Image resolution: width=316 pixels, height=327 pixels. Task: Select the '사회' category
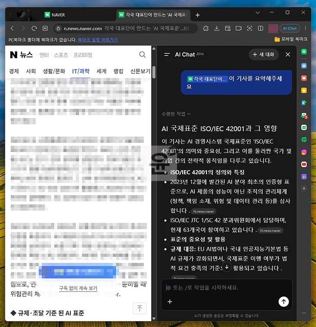[31, 71]
